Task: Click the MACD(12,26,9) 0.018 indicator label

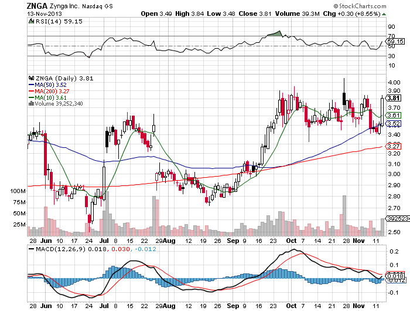Action: (x=71, y=249)
